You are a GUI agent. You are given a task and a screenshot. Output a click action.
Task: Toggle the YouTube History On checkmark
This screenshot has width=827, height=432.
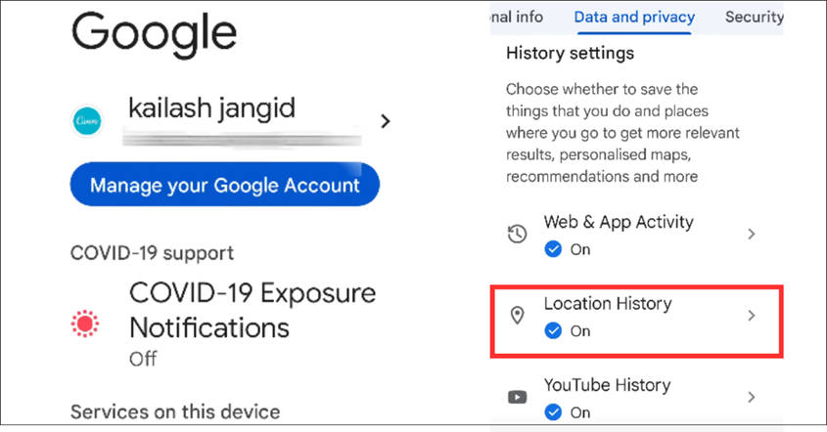[x=553, y=412]
